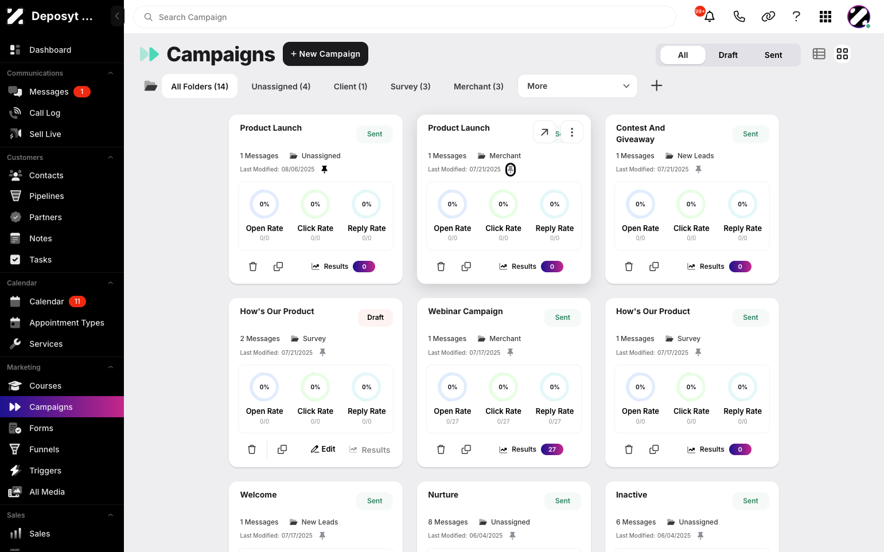Image resolution: width=884 pixels, height=552 pixels.
Task: Select the All Folders (14) tab
Action: [x=200, y=87]
